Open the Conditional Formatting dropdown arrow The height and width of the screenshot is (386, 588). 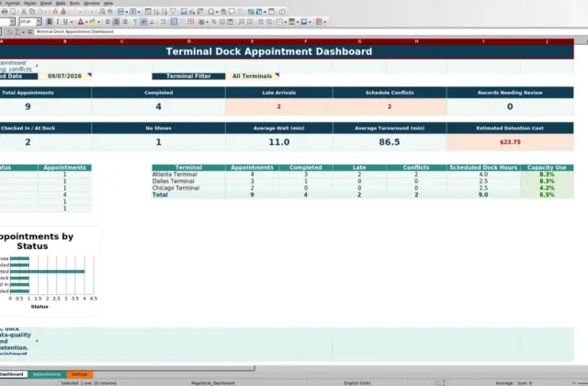[x=324, y=22]
